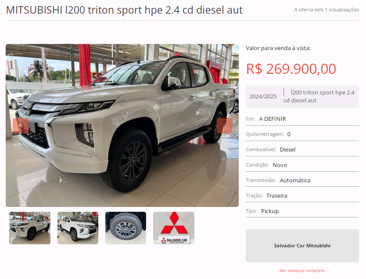Click the Cor A DEFINIR row
Image resolution: width=366 pixels, height=279 pixels.
click(x=302, y=119)
